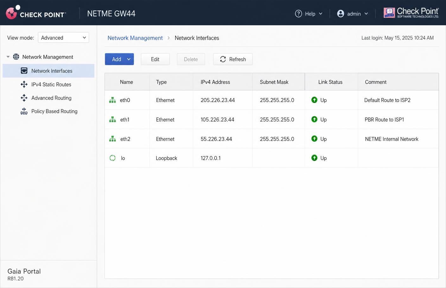Click IP address 105.226.23.44

[217, 119]
